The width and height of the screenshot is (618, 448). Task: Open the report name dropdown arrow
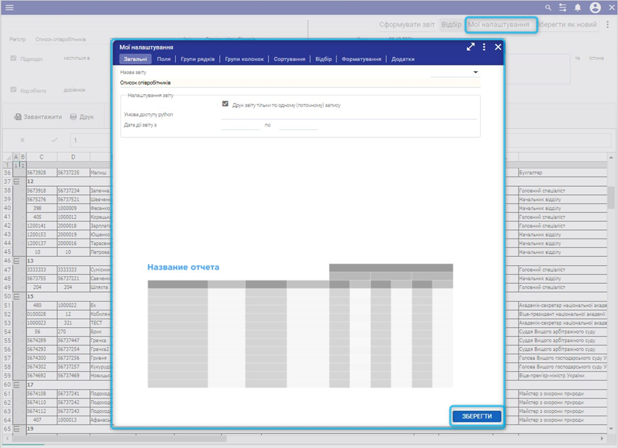point(474,71)
